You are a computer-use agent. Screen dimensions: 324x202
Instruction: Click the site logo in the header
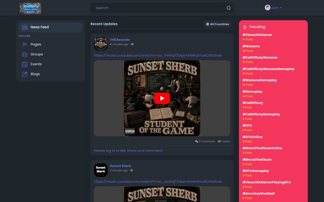(x=31, y=8)
